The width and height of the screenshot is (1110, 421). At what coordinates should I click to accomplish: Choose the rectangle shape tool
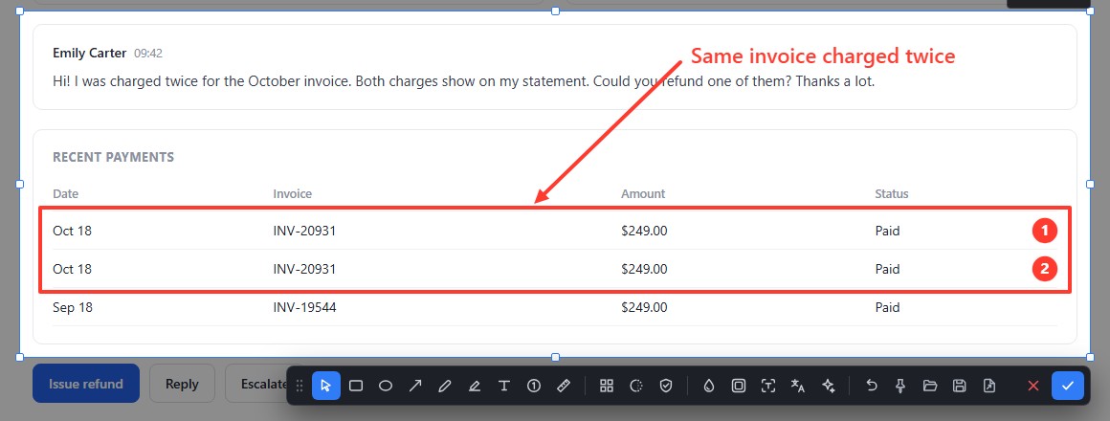pyautogui.click(x=356, y=386)
